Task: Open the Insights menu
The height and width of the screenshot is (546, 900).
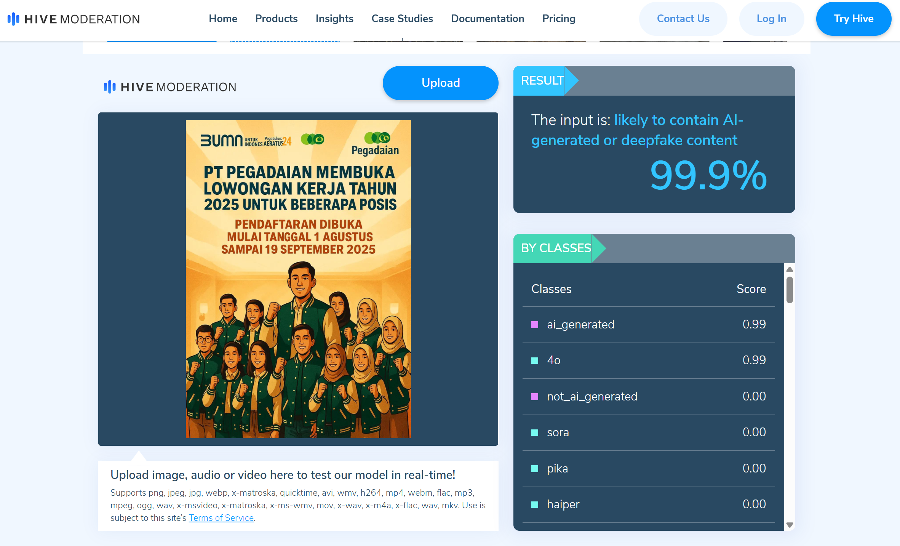Action: pyautogui.click(x=334, y=19)
